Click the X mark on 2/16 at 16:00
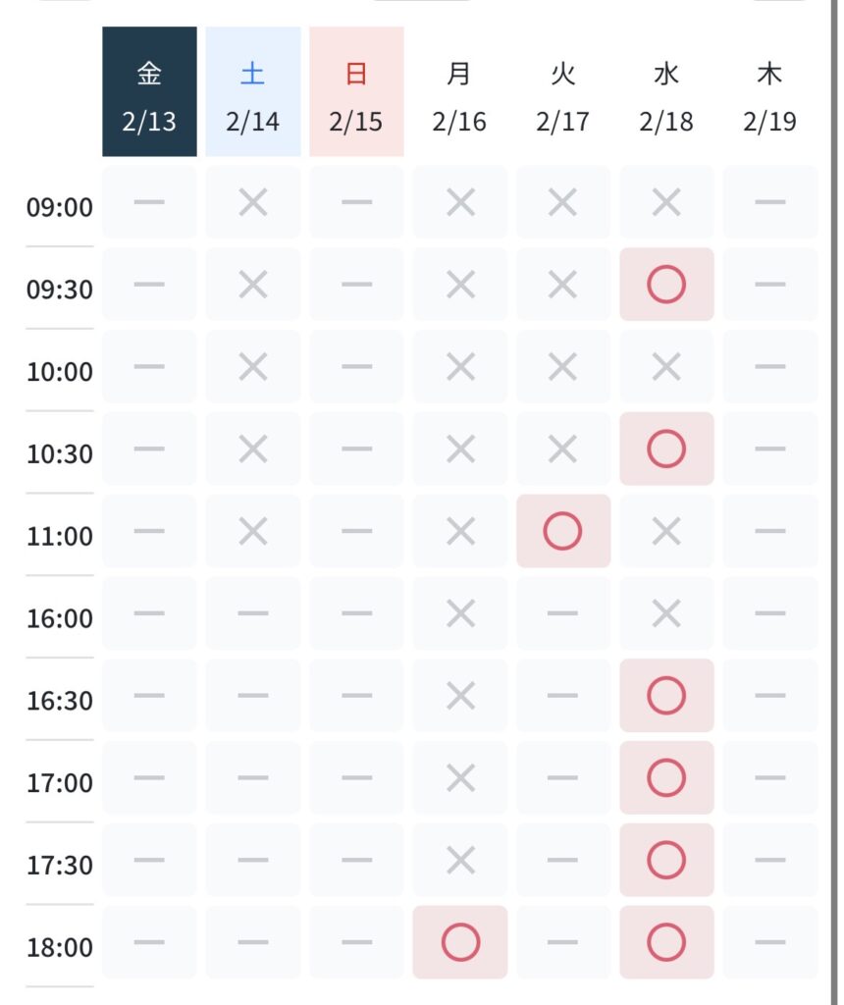Image resolution: width=844 pixels, height=1005 pixels. point(459,614)
